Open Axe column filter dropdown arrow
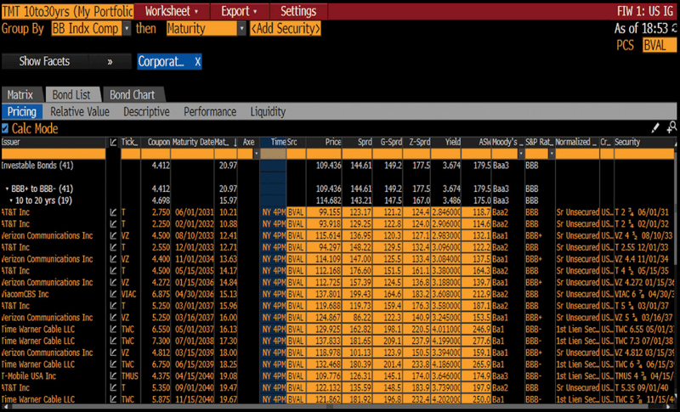Screen dimensions: 680x412 (x=256, y=154)
